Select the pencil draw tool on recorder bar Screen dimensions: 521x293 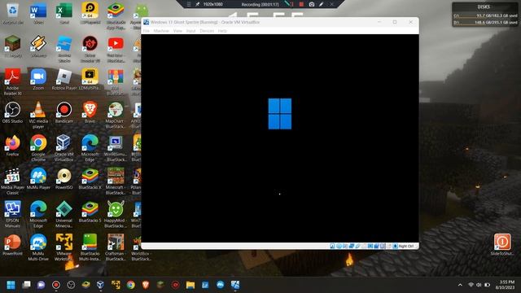[x=322, y=4]
